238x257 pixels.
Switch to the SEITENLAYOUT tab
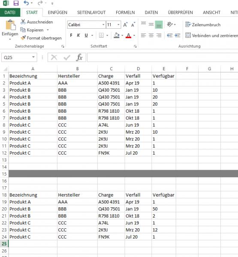(x=91, y=12)
